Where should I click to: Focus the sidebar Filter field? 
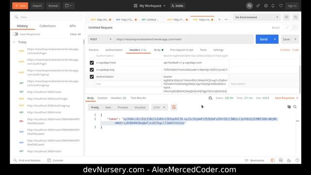[x=48, y=17]
